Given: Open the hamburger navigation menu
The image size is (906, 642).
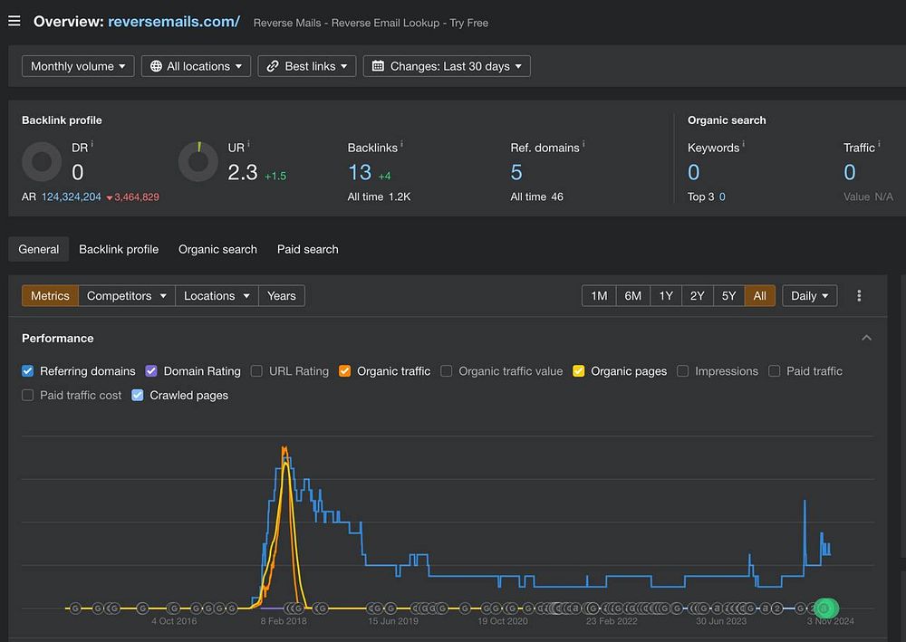Looking at the screenshot, I should [x=14, y=21].
